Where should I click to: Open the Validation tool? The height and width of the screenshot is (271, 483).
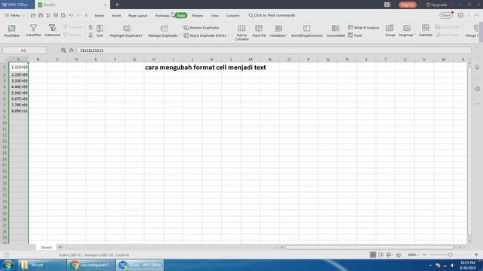coord(278,31)
